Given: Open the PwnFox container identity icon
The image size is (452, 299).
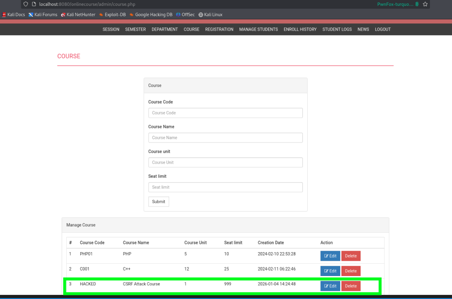Looking at the screenshot, I should pos(417,4).
